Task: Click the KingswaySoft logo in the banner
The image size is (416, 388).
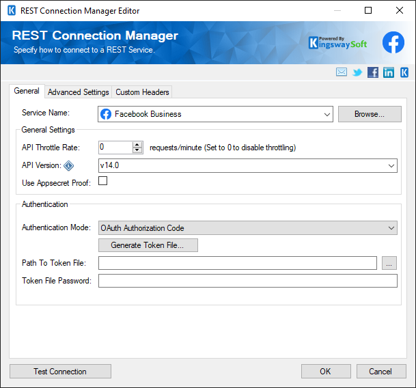Action: click(337, 43)
